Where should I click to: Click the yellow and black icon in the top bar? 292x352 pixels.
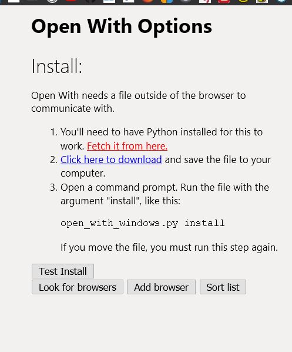[262, 1]
